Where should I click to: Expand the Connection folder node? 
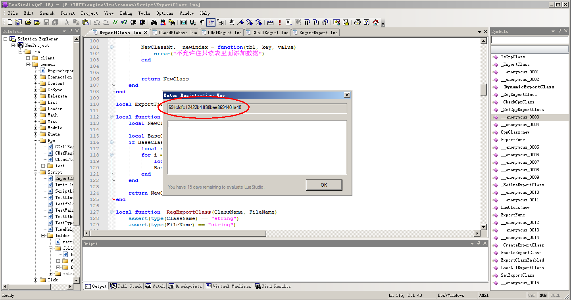[x=35, y=77]
